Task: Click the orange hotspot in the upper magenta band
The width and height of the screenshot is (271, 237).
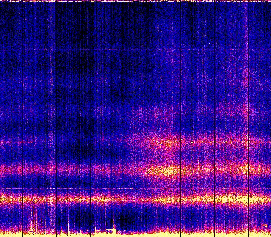Action: click(169, 143)
